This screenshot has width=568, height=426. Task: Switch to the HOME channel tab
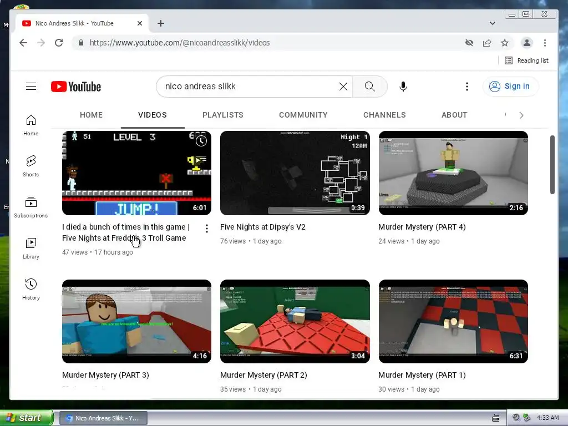coord(92,115)
